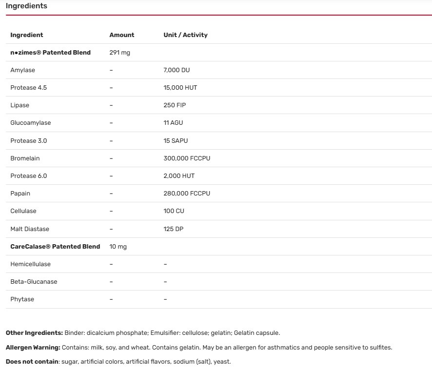Select the Amylase ingredient name
Viewport: 432px width, 370px height.
pos(23,70)
